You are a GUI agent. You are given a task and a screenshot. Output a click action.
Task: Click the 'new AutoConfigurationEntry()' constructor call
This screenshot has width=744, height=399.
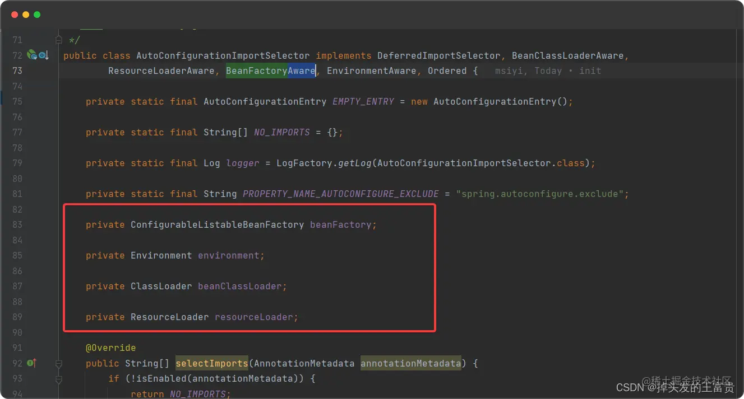tap(489, 102)
